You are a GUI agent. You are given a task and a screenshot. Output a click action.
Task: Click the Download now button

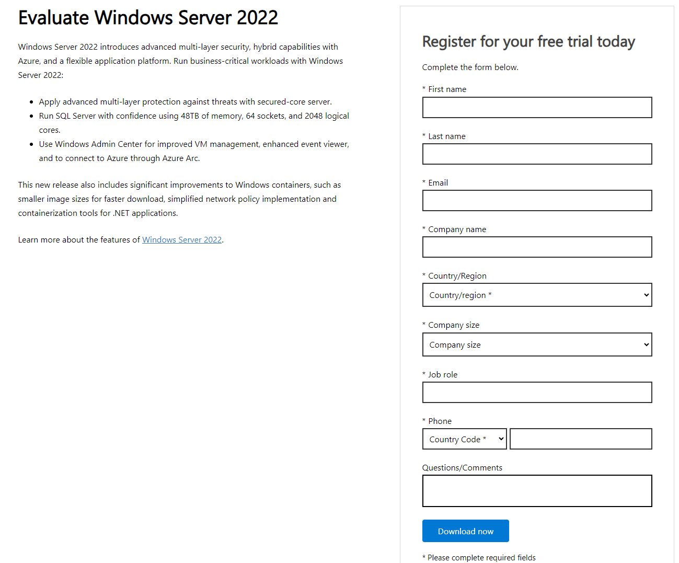click(465, 531)
